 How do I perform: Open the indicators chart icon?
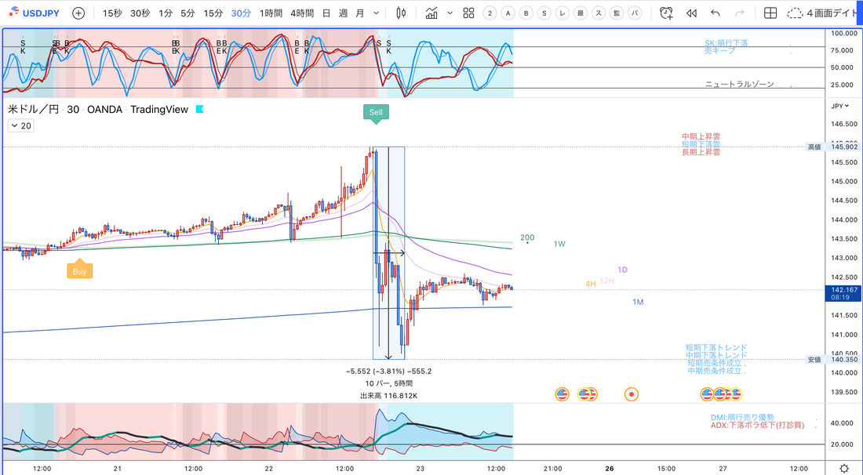coord(431,13)
